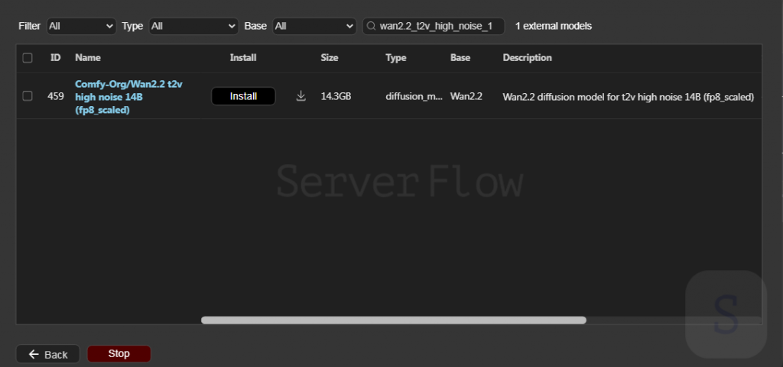Viewport: 783px width, 367px height.
Task: Sort by the Install column header
Action: pyautogui.click(x=243, y=58)
